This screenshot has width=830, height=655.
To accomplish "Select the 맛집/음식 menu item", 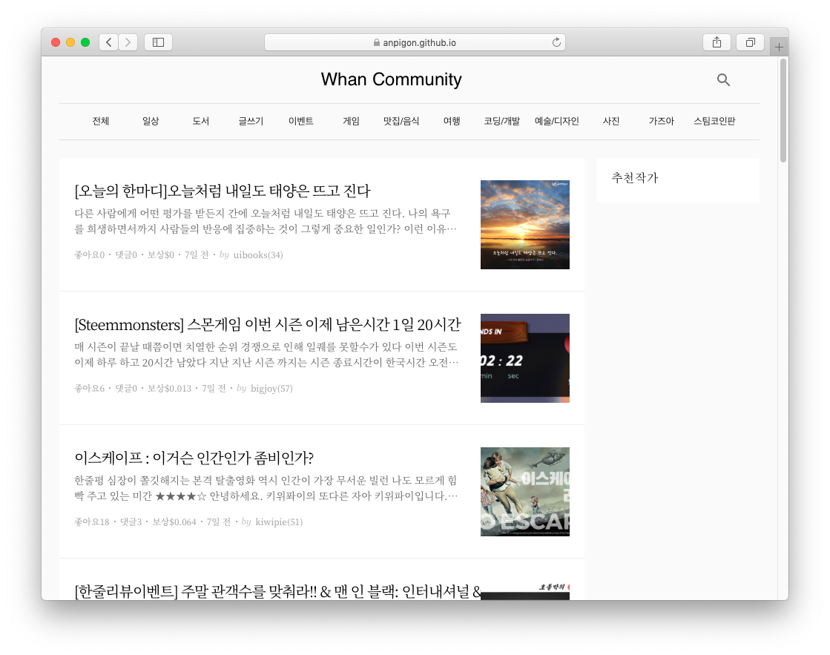I will pos(401,121).
